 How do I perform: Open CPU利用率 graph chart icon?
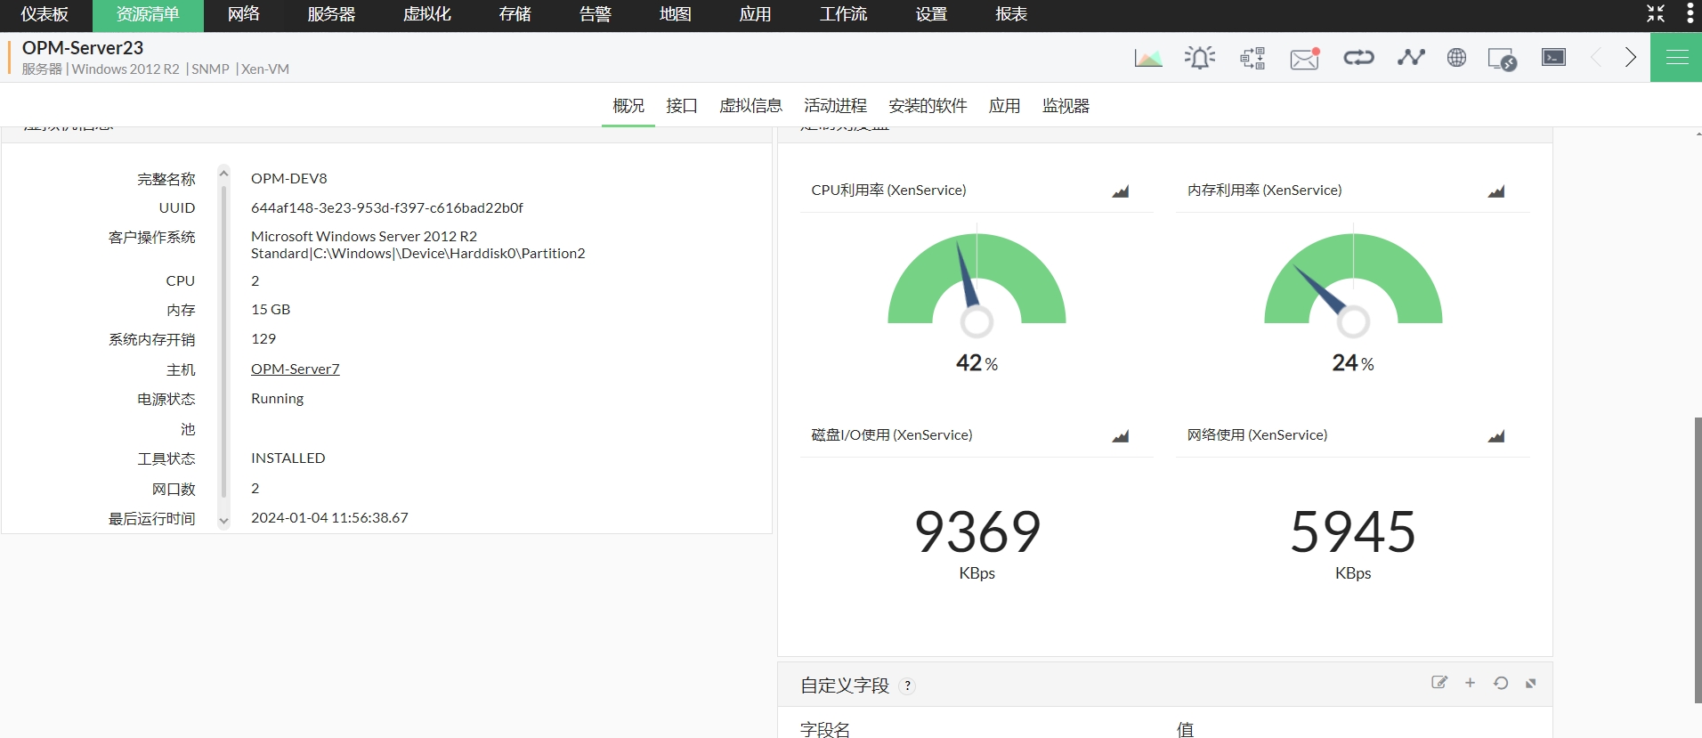click(1120, 191)
